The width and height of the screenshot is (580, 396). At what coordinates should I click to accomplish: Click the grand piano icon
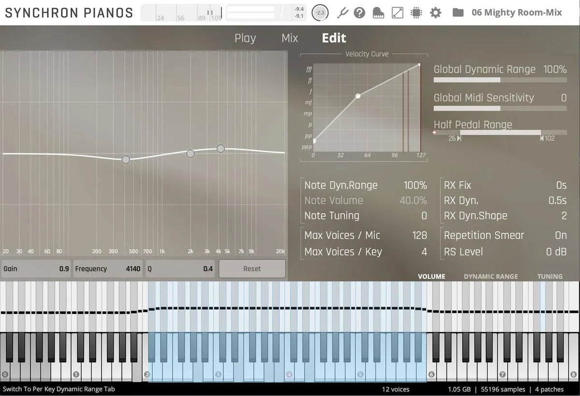coord(378,13)
